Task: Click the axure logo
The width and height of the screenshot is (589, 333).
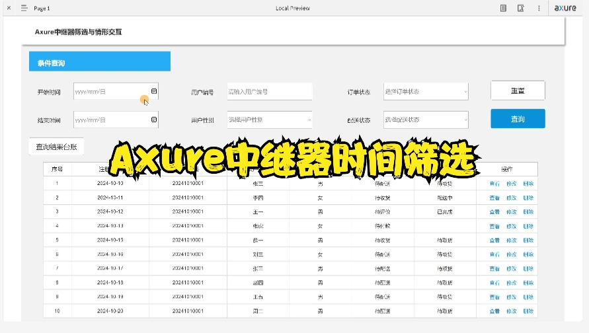Action: [x=565, y=8]
